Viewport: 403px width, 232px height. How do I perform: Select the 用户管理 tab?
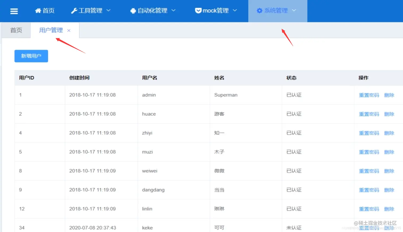(x=51, y=30)
